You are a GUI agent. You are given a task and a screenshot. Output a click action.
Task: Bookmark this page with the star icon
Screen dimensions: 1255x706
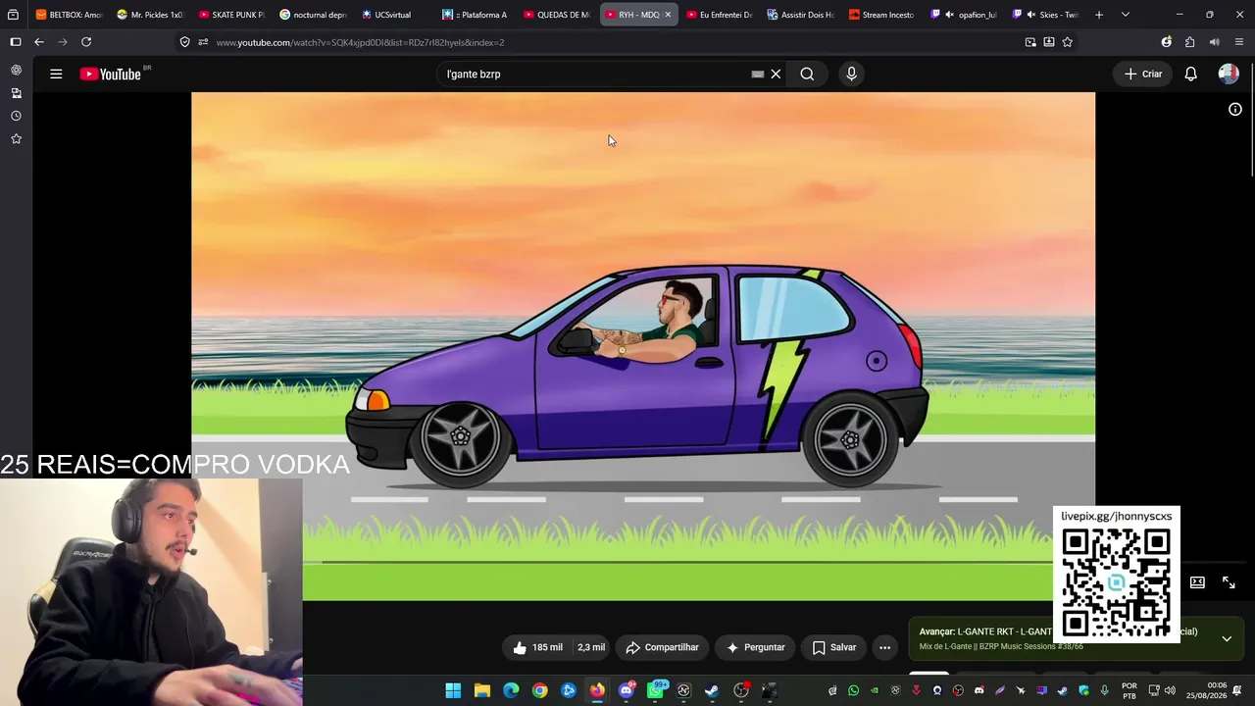(x=1067, y=42)
